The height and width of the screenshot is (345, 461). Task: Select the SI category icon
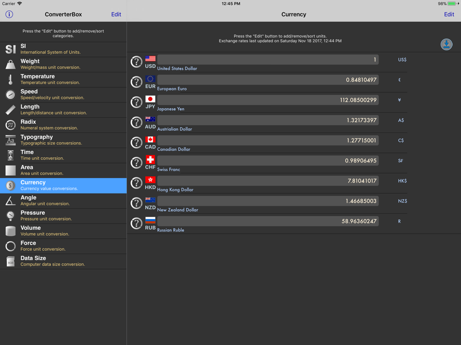pyautogui.click(x=11, y=49)
